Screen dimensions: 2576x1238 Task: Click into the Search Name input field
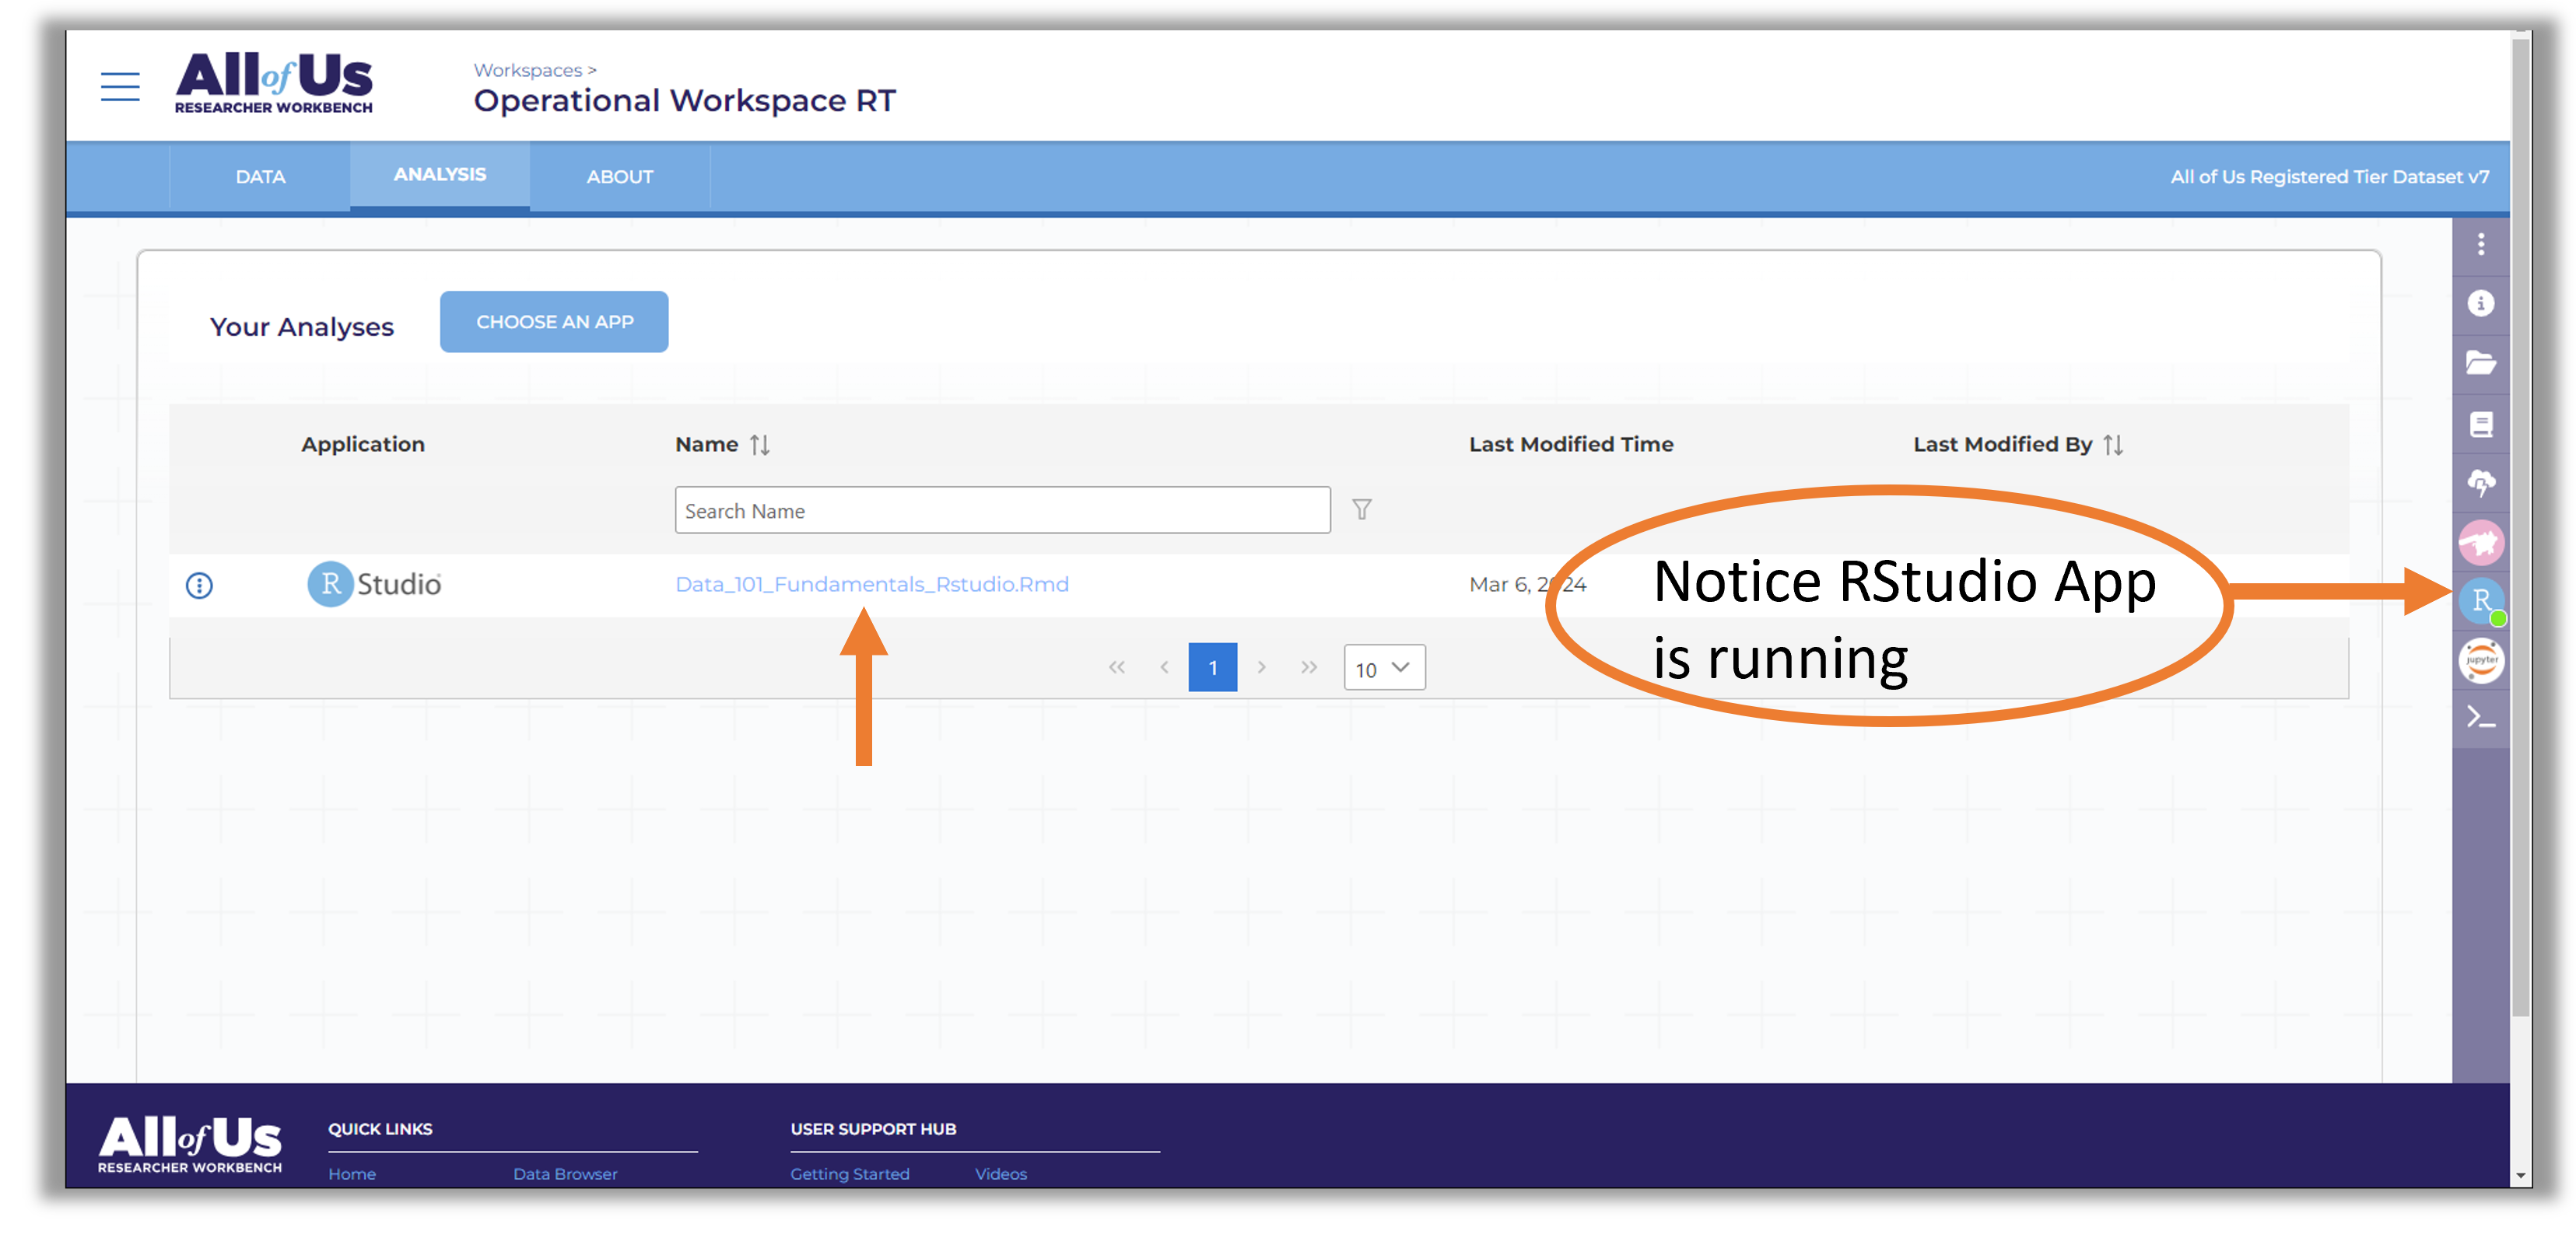click(1002, 509)
